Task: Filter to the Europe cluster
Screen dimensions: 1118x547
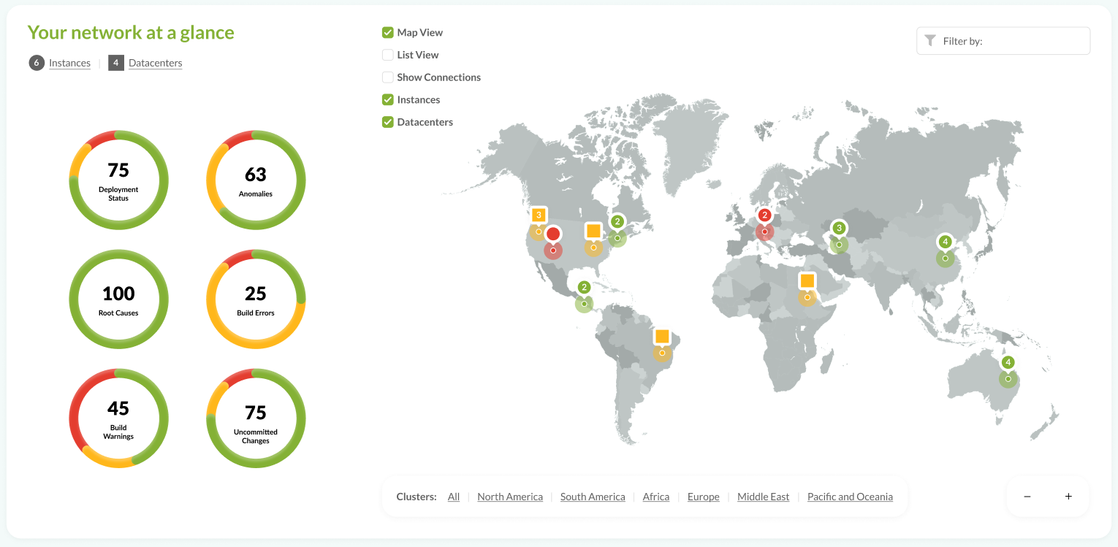Action: point(704,497)
